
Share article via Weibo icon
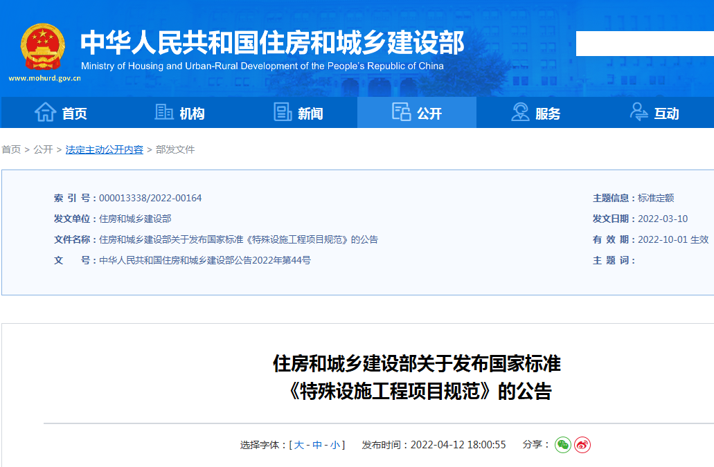click(x=582, y=445)
